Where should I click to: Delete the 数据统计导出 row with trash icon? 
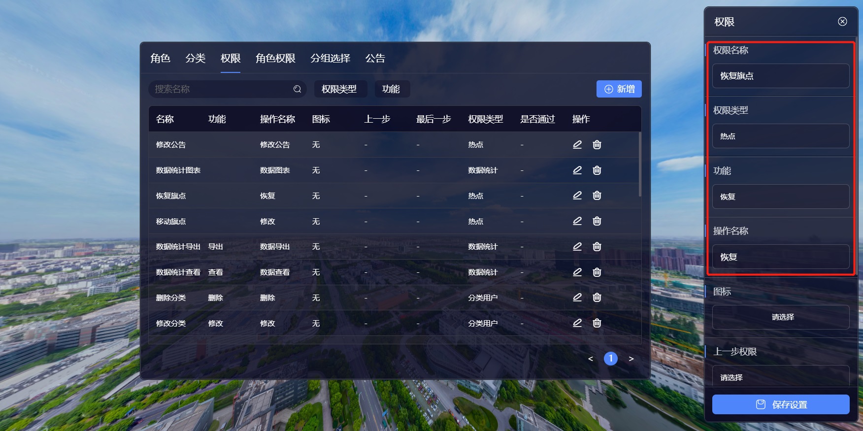(597, 246)
